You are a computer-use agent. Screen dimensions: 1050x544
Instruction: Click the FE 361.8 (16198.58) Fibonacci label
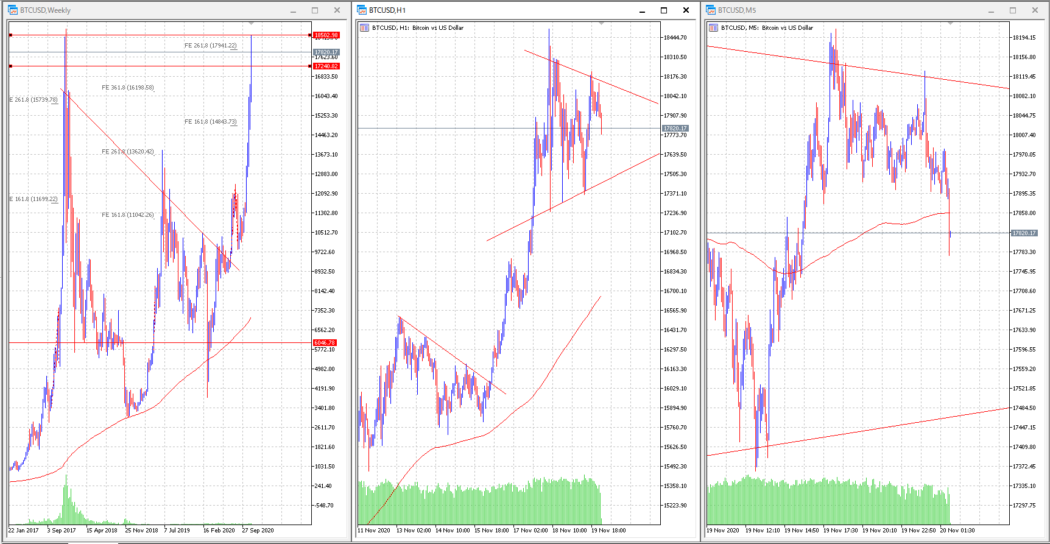pos(128,88)
